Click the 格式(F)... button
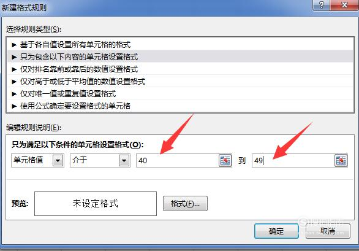Viewport: 359px width, 251px height. 185,203
